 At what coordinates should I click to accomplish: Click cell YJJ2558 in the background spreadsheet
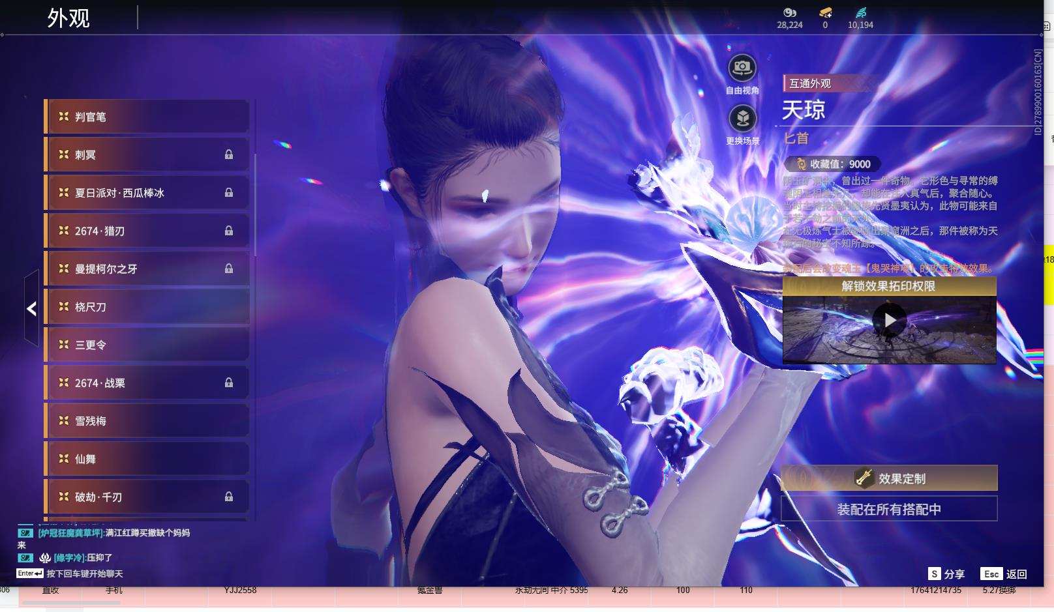[240, 590]
